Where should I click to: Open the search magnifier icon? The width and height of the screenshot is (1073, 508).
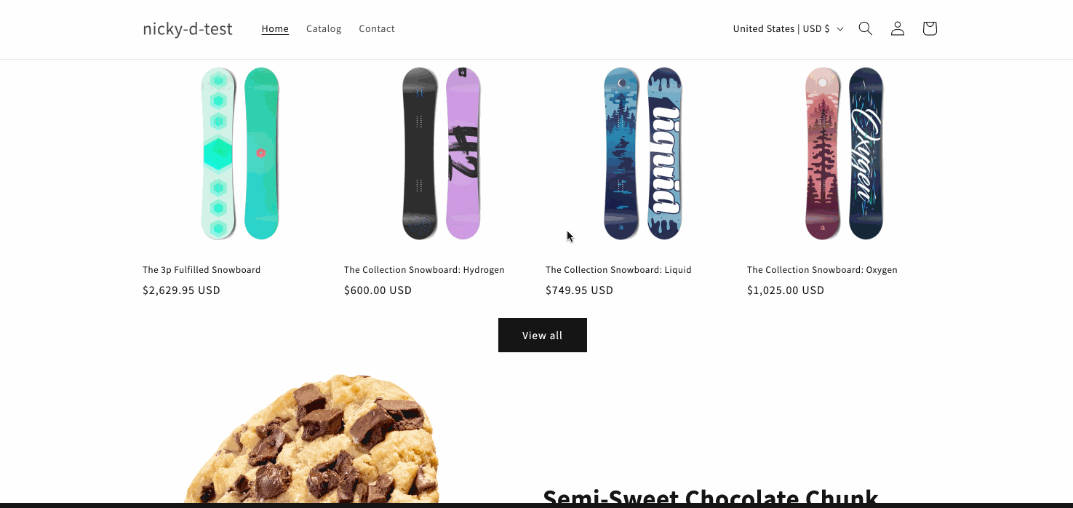865,28
